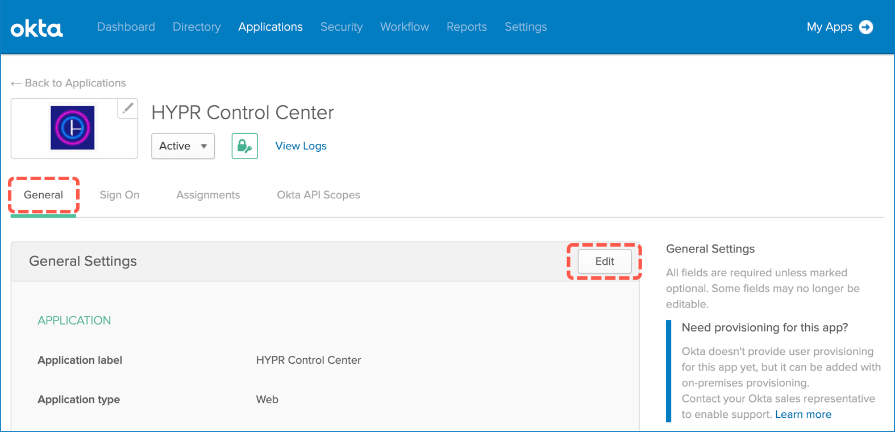Open the Reports menu
The height and width of the screenshot is (432, 895).
point(467,27)
